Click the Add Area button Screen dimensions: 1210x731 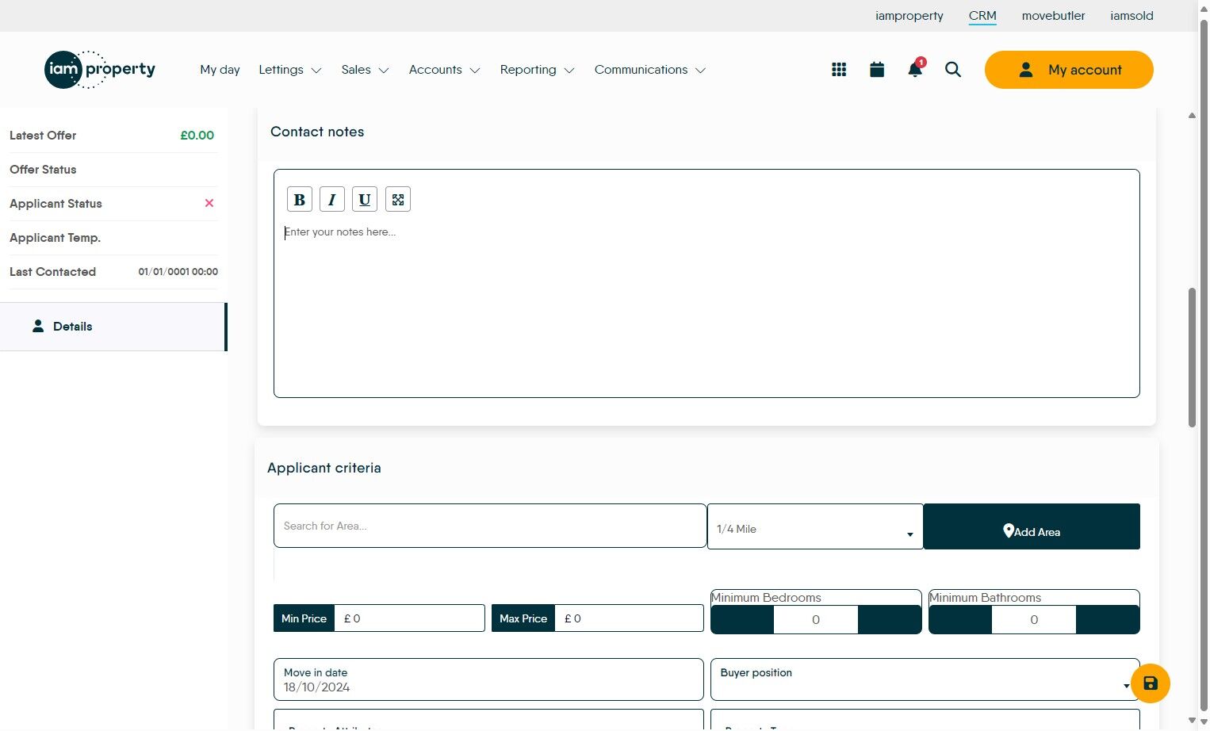click(x=1032, y=526)
